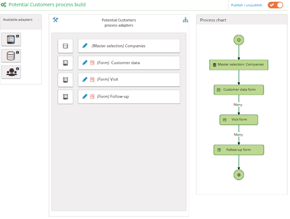
Task: Edit Master selection Companies with pencil icon
Action: (85, 45)
